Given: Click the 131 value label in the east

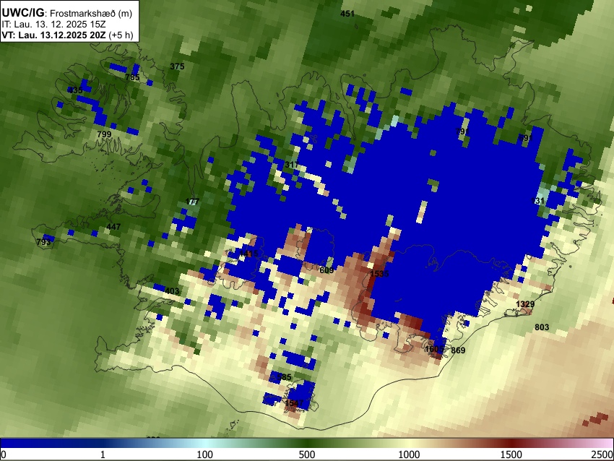Looking at the screenshot, I should (537, 201).
